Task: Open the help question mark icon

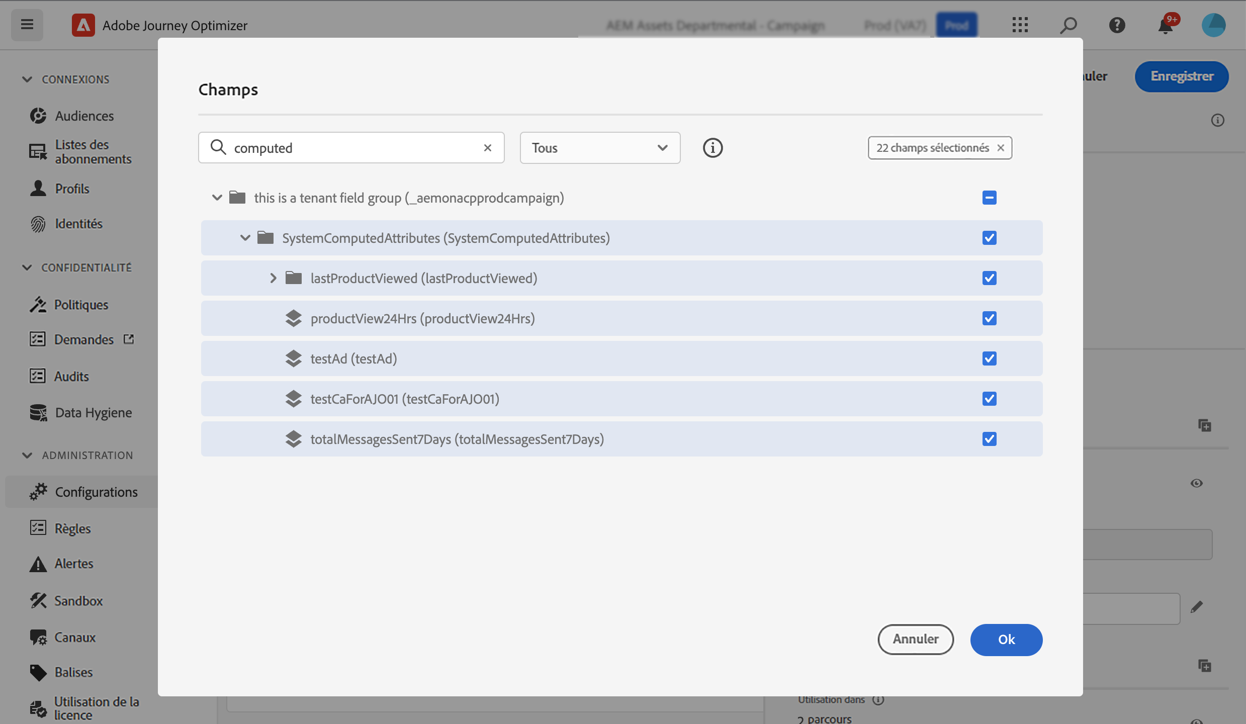Action: point(1117,25)
